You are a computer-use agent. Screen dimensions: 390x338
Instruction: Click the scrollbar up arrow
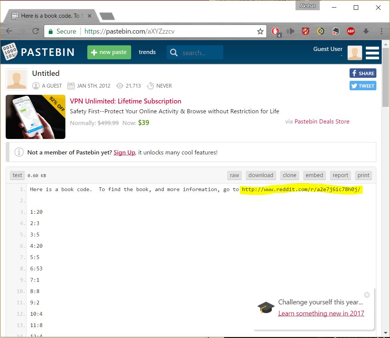[385, 45]
